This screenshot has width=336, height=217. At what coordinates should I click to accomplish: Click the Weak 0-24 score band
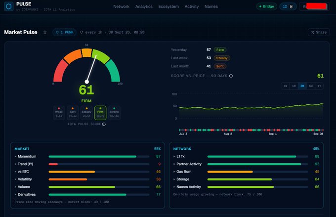[x=59, y=113]
